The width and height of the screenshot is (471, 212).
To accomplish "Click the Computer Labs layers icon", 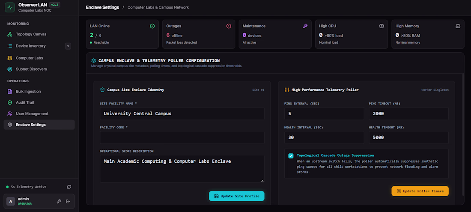I will (10, 58).
